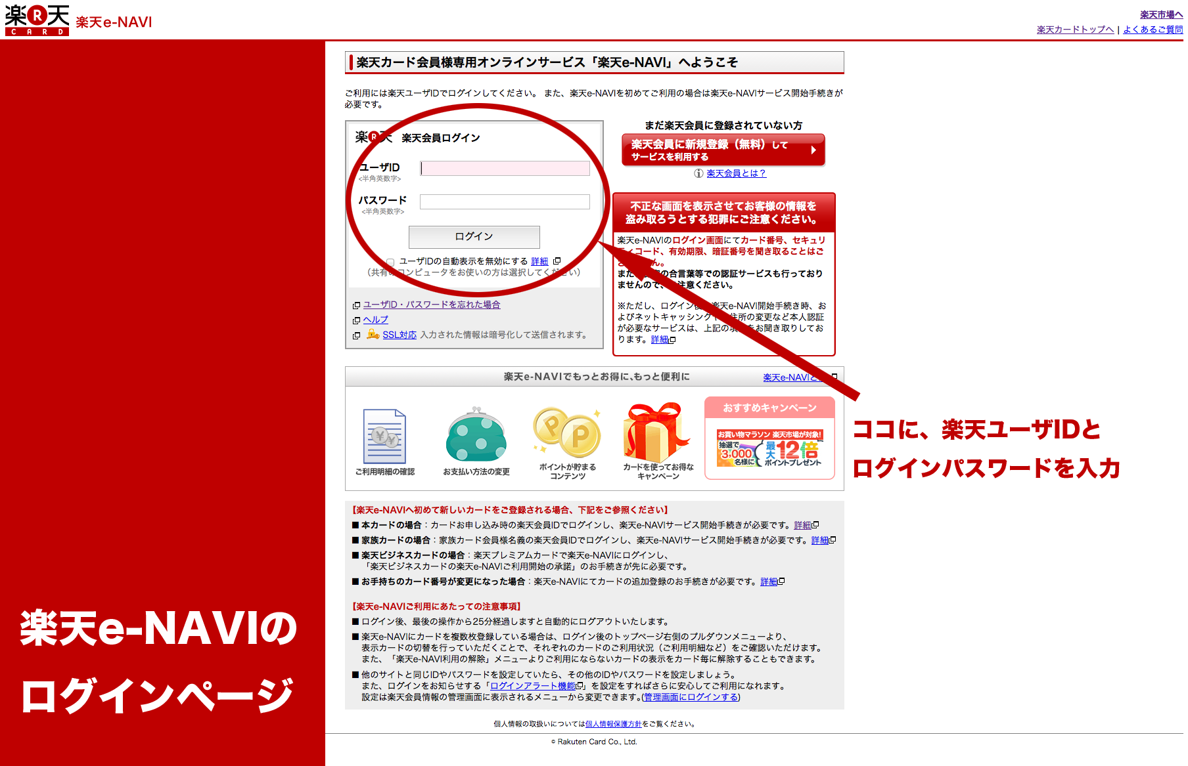Click the カードを使ってお得なキャンペーン gift icon
Image resolution: width=1188 pixels, height=766 pixels.
[x=658, y=433]
